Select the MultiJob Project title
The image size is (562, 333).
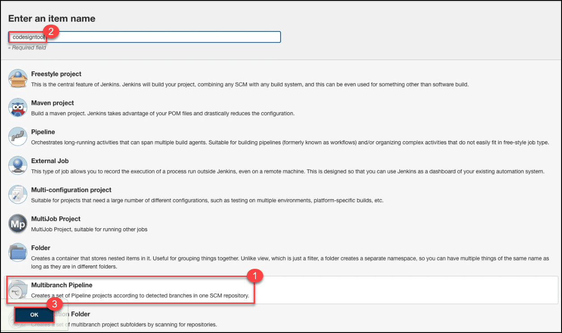point(56,219)
